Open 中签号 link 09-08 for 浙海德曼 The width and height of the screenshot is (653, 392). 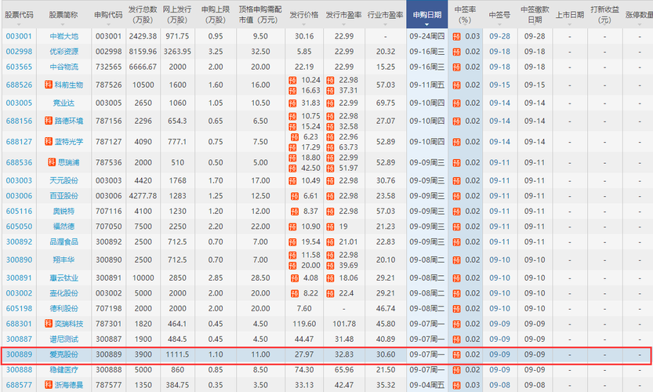click(x=500, y=385)
